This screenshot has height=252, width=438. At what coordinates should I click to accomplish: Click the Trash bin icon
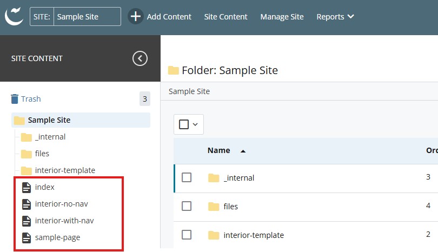15,99
